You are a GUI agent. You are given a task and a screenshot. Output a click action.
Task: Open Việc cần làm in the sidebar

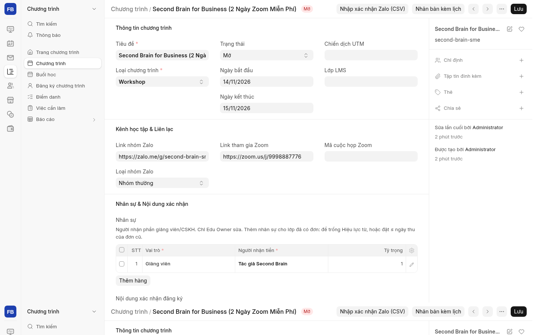[63, 108]
